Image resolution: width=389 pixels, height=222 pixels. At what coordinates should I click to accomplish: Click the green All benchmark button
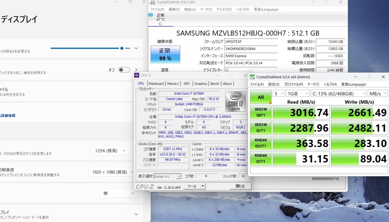(261, 97)
